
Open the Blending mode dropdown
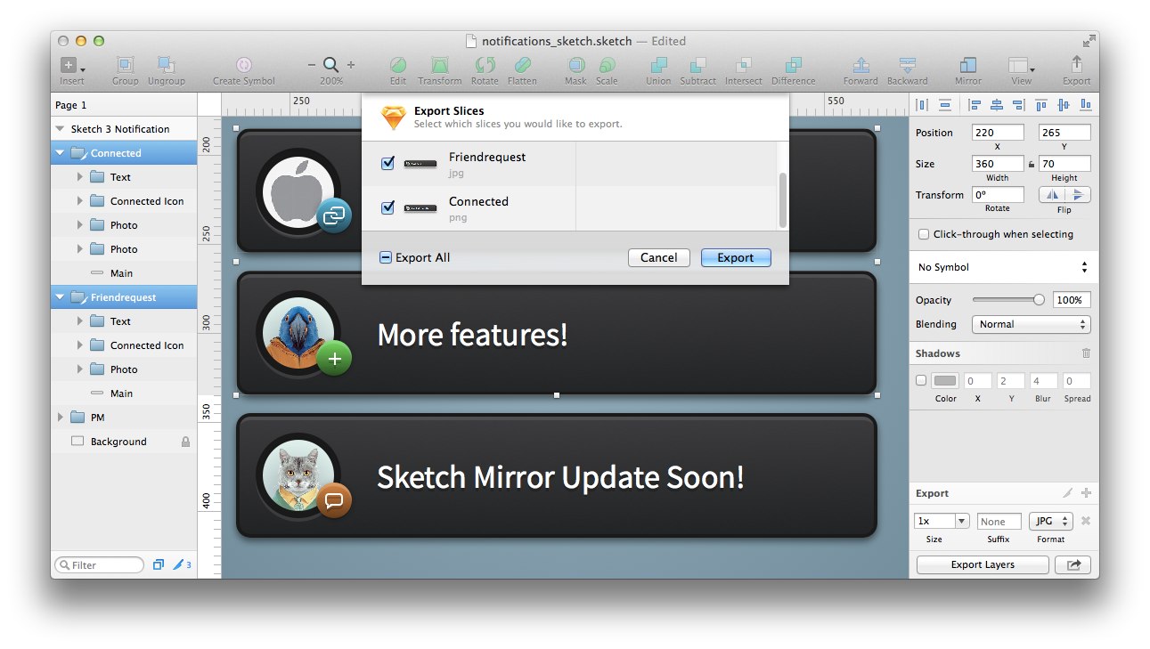point(1031,324)
